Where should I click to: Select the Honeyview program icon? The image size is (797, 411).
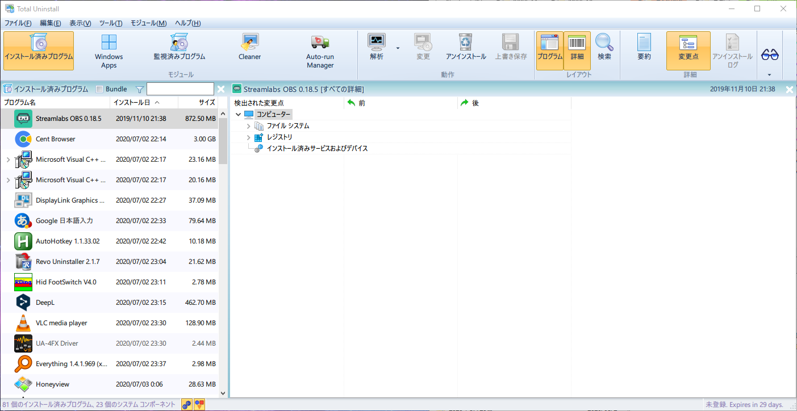(x=23, y=384)
